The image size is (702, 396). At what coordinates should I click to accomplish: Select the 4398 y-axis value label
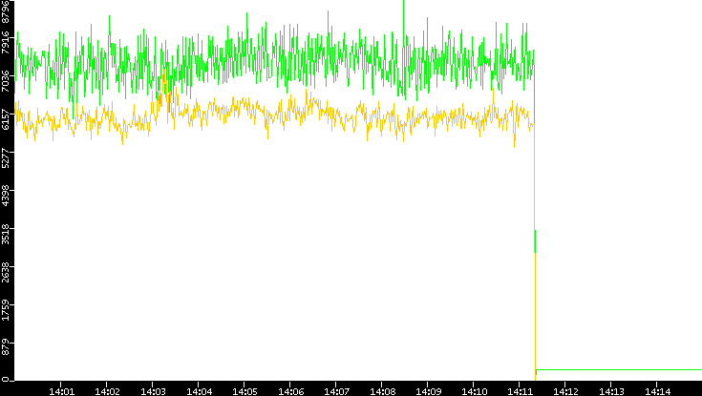pos(7,195)
